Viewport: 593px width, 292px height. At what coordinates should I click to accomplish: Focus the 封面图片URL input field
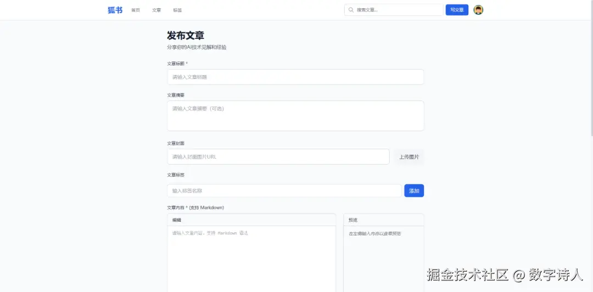click(278, 156)
